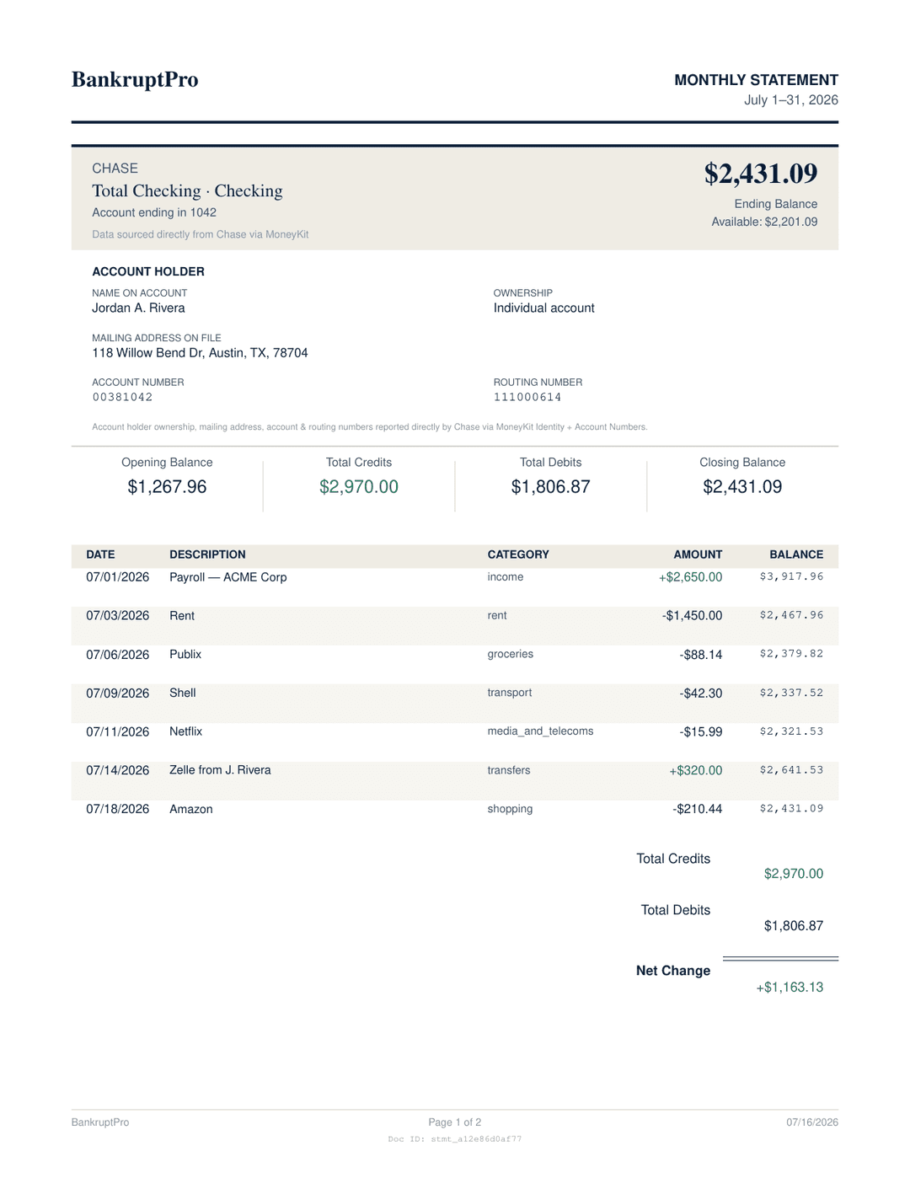Click the +$2,650.00 payroll amount
Screen dimensions: 910x1178
coord(690,578)
